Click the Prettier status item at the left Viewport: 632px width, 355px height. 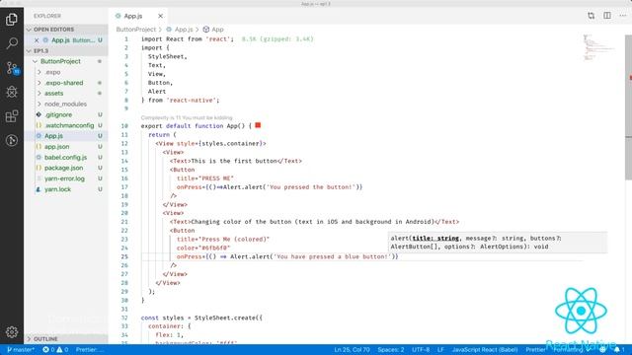pos(90,349)
